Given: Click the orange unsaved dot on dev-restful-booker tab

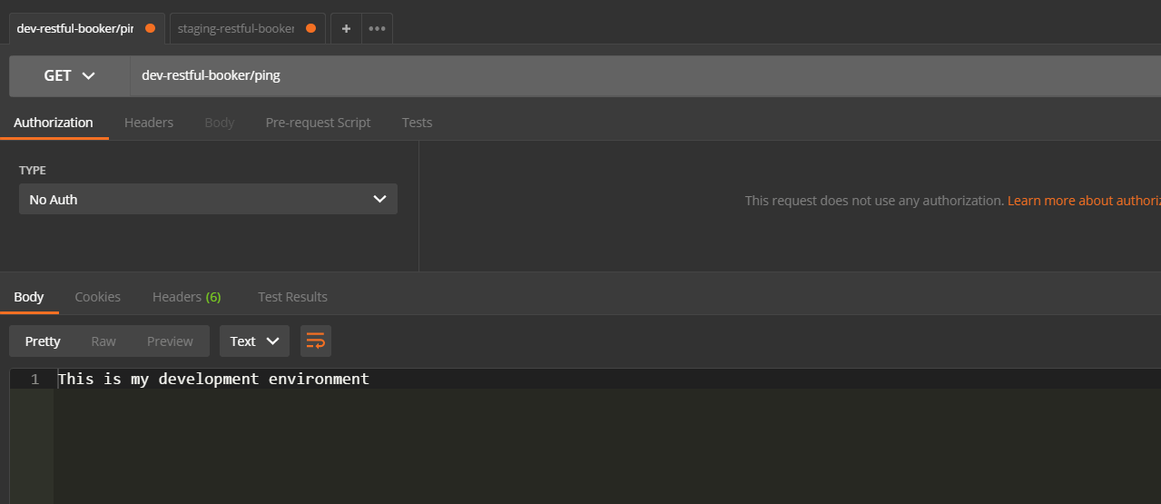Looking at the screenshot, I should point(151,28).
